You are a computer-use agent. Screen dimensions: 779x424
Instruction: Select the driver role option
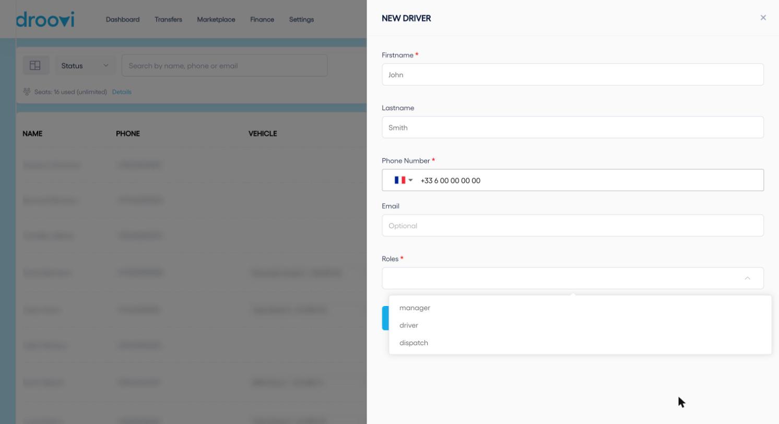580,325
